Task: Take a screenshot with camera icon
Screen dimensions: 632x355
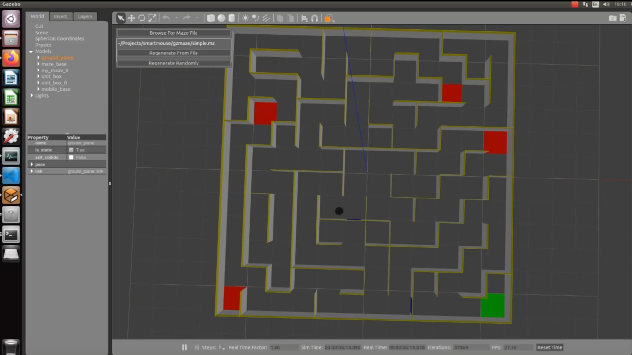Action: pyautogui.click(x=613, y=18)
